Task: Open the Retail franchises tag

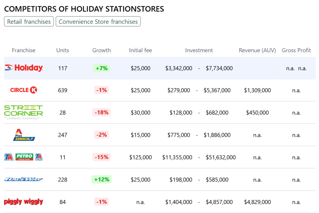Action: click(x=29, y=21)
